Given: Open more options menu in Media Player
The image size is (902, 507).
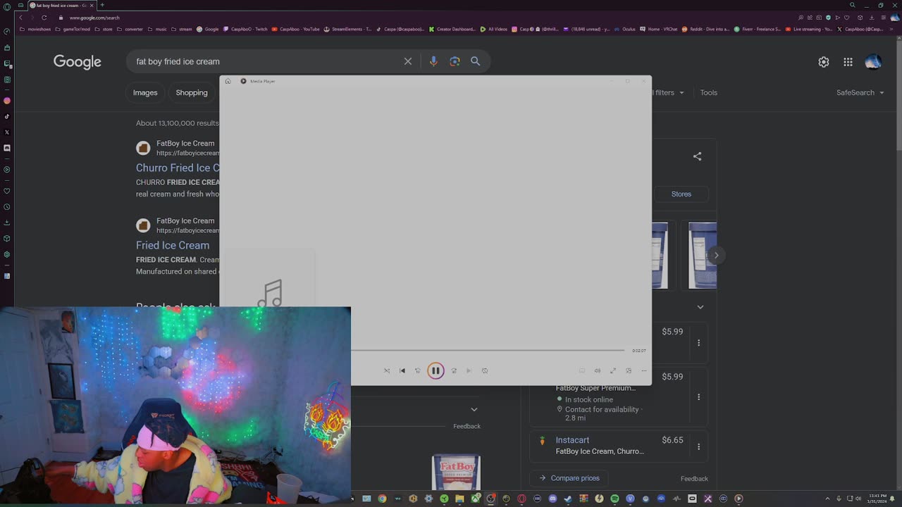Looking at the screenshot, I should click(644, 370).
